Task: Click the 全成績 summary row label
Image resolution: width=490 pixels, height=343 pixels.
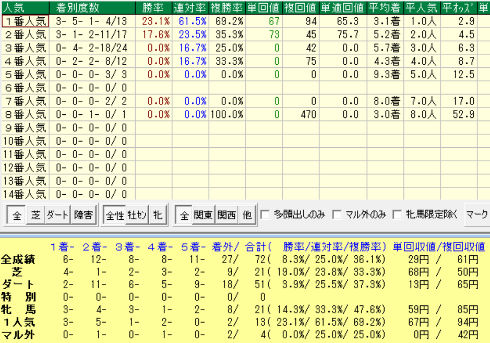Action: click(18, 259)
